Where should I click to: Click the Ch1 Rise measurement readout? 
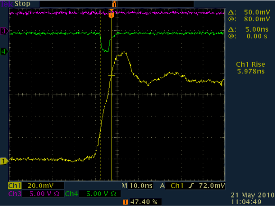coord(250,68)
